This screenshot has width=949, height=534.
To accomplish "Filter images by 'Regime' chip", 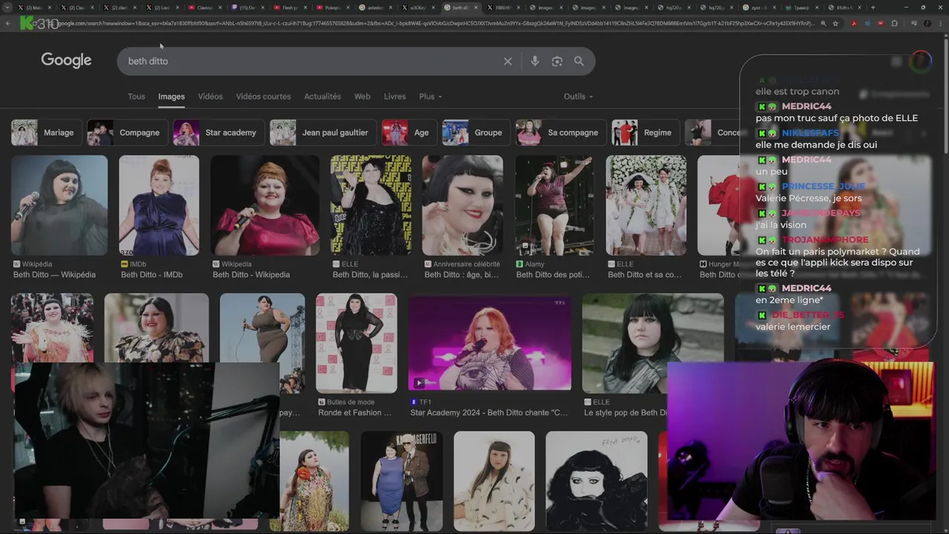I will tap(644, 133).
